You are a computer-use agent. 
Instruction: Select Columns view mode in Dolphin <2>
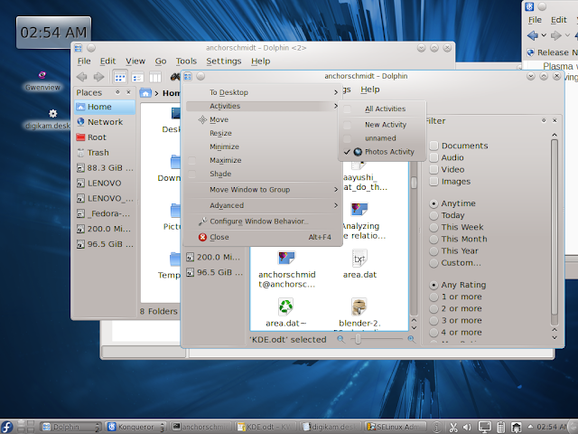coord(154,78)
